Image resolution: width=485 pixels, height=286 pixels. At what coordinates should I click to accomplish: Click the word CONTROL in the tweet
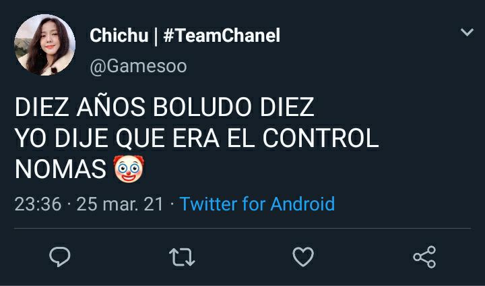coord(321,138)
